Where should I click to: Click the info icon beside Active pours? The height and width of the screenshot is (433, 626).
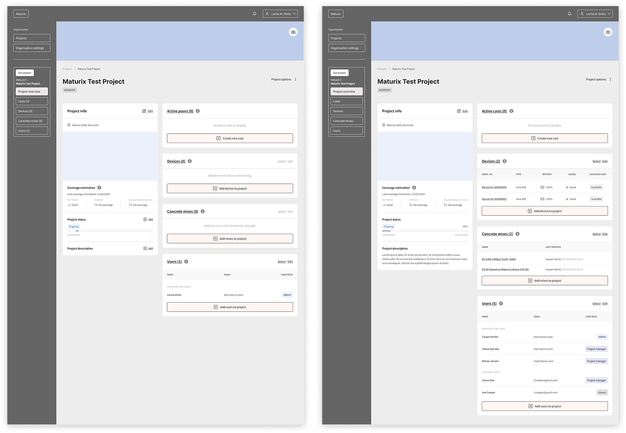coord(198,111)
